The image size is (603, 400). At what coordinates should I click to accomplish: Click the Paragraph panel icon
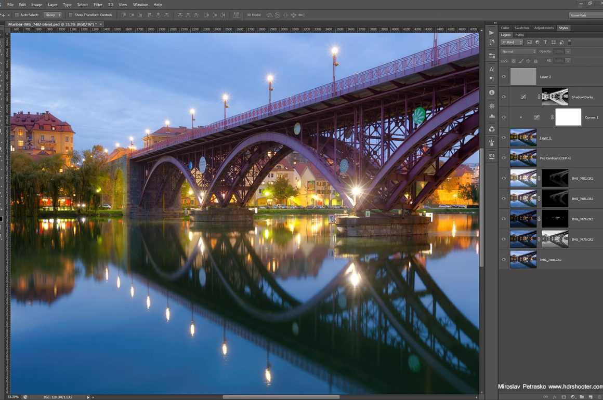point(491,79)
